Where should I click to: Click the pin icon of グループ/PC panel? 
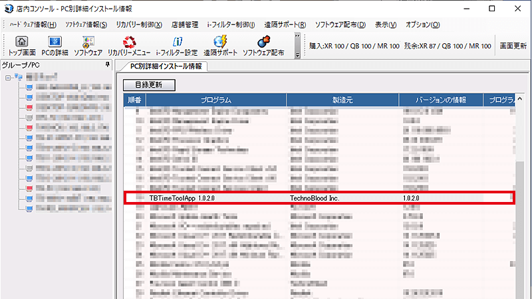[108, 64]
